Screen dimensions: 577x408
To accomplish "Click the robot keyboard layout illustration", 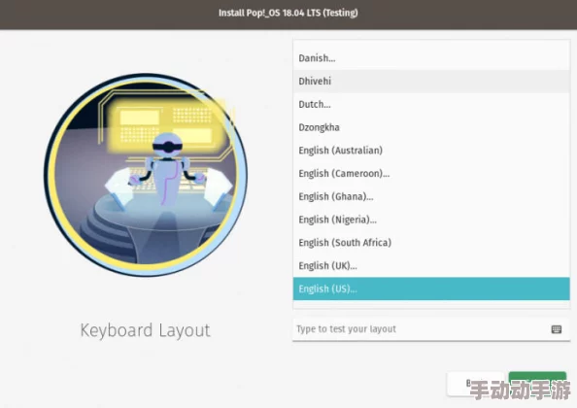I will click(146, 175).
